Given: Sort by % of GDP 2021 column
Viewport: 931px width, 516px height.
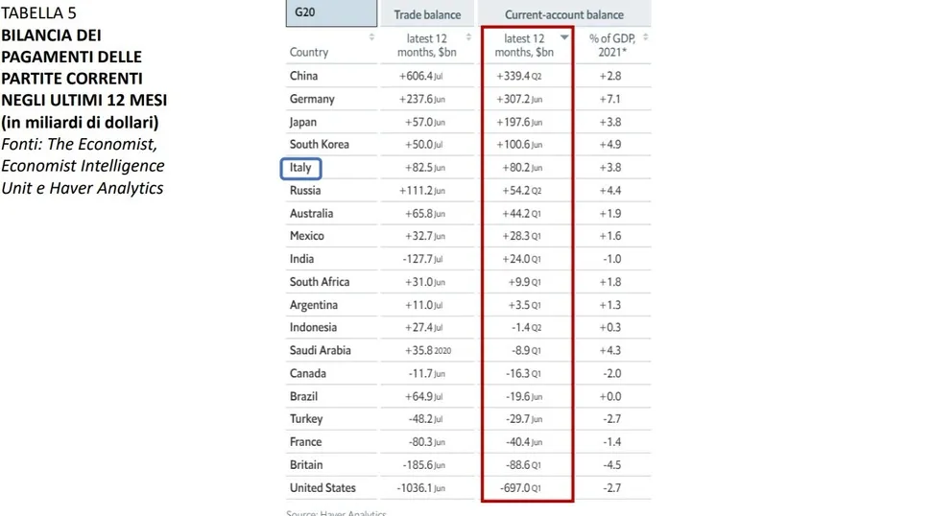Looking at the screenshot, I should 645,37.
